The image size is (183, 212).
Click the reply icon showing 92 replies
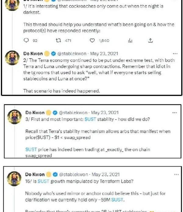click(x=26, y=41)
